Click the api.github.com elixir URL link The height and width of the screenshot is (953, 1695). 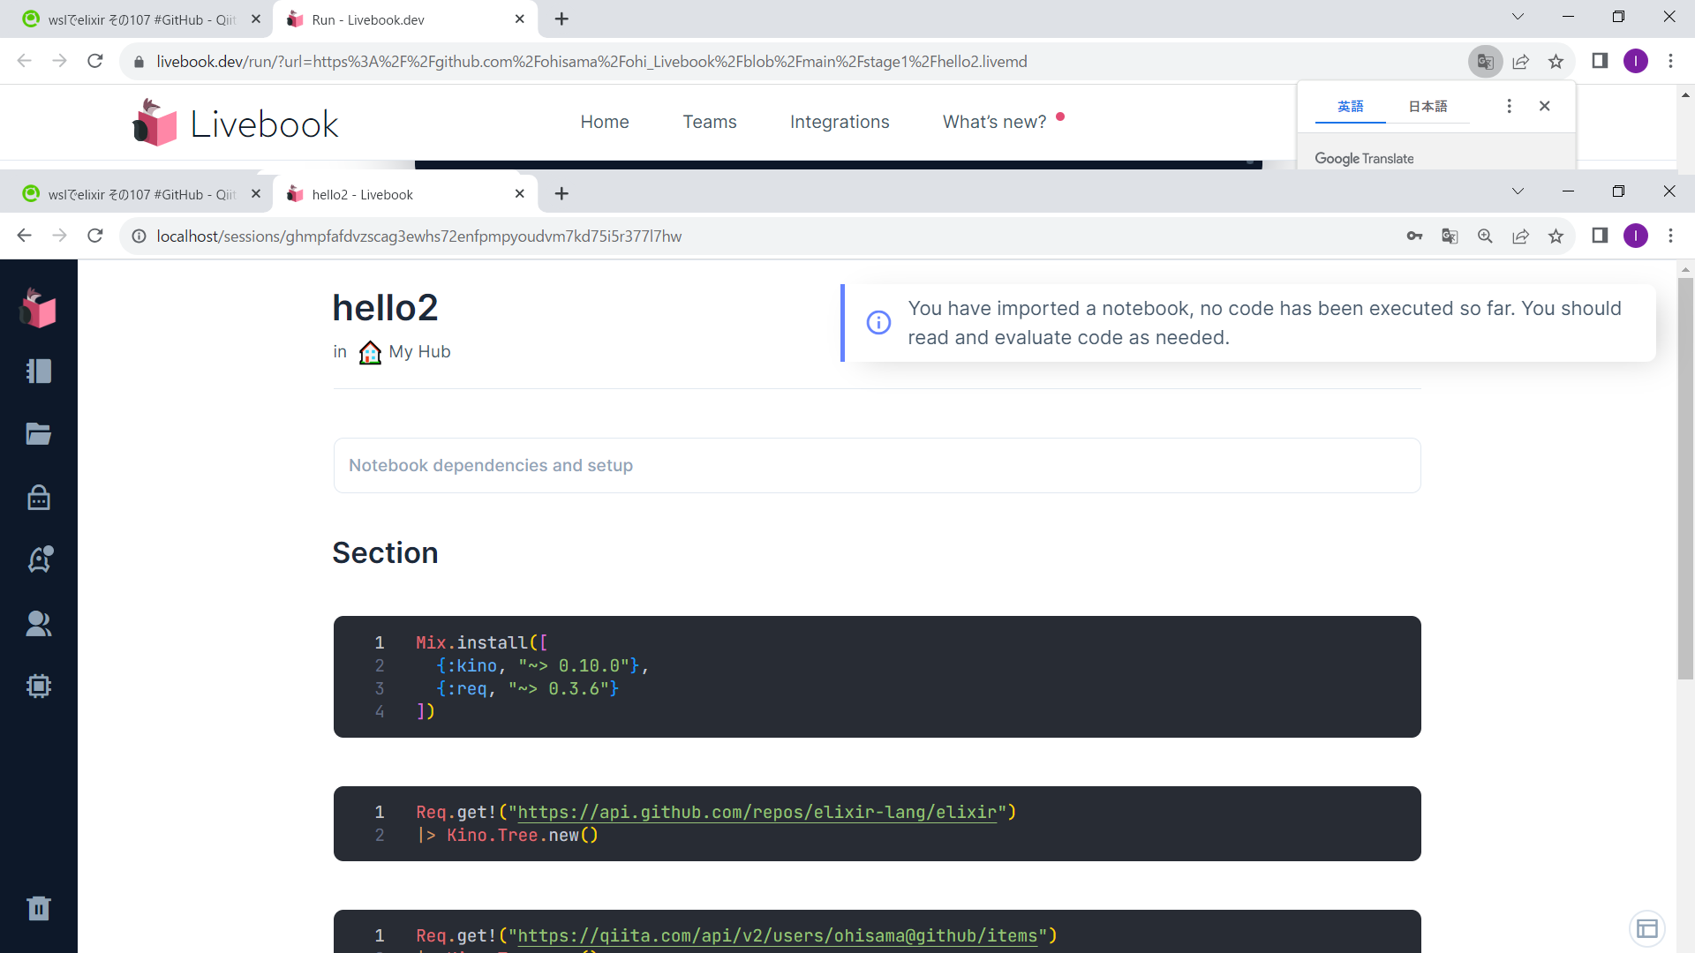click(757, 812)
